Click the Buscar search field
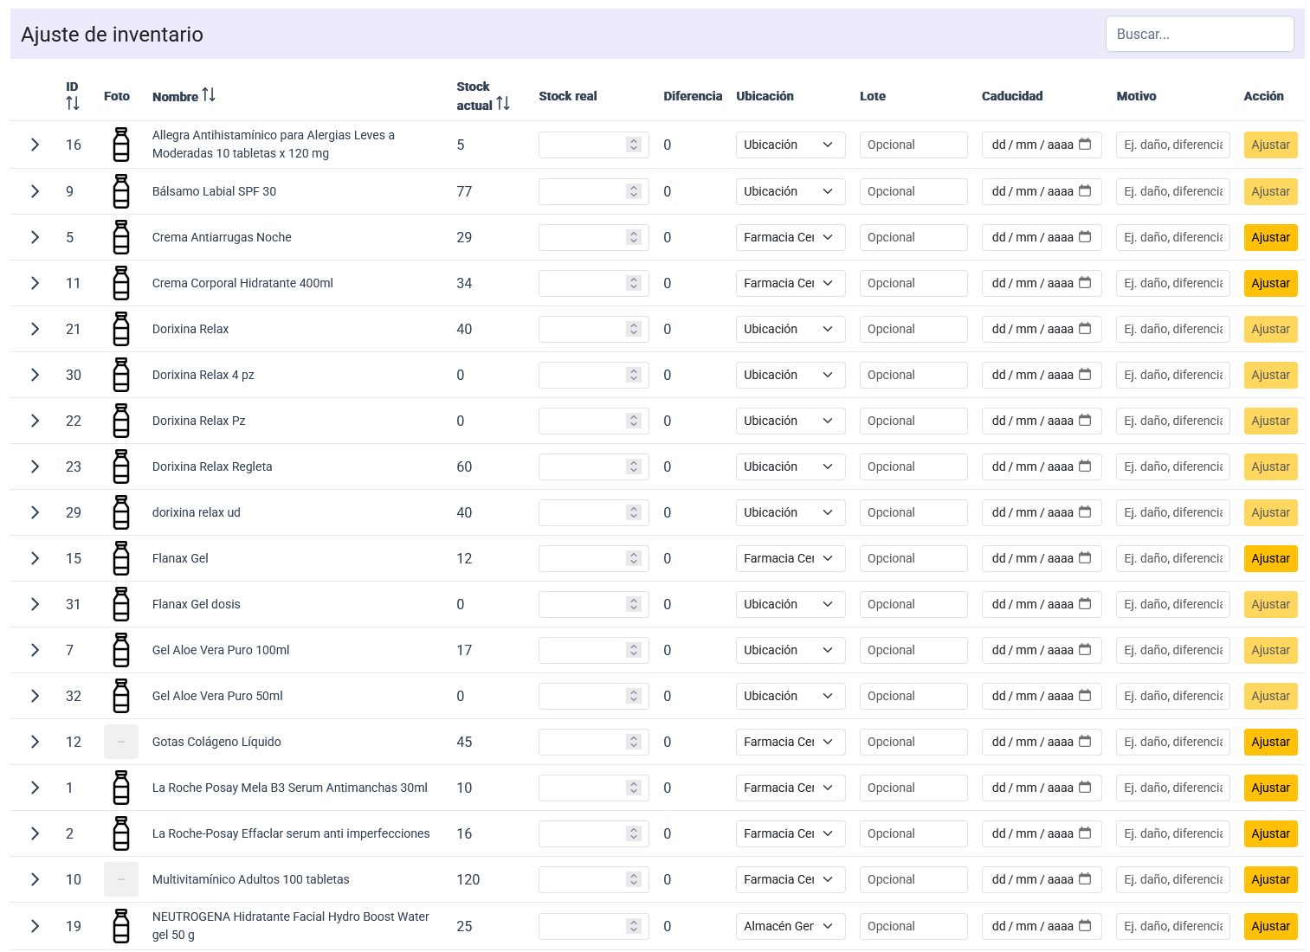 tap(1199, 35)
